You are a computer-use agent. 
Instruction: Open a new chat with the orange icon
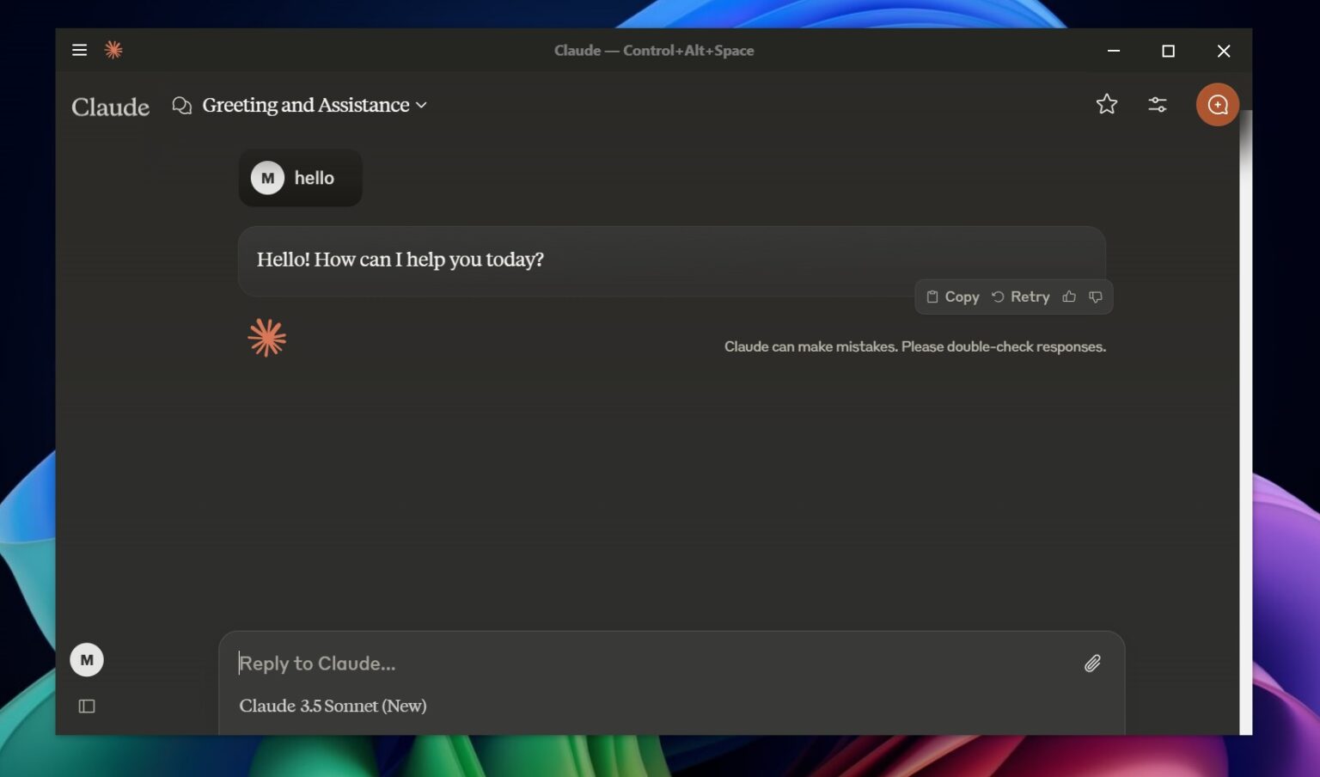tap(1217, 104)
